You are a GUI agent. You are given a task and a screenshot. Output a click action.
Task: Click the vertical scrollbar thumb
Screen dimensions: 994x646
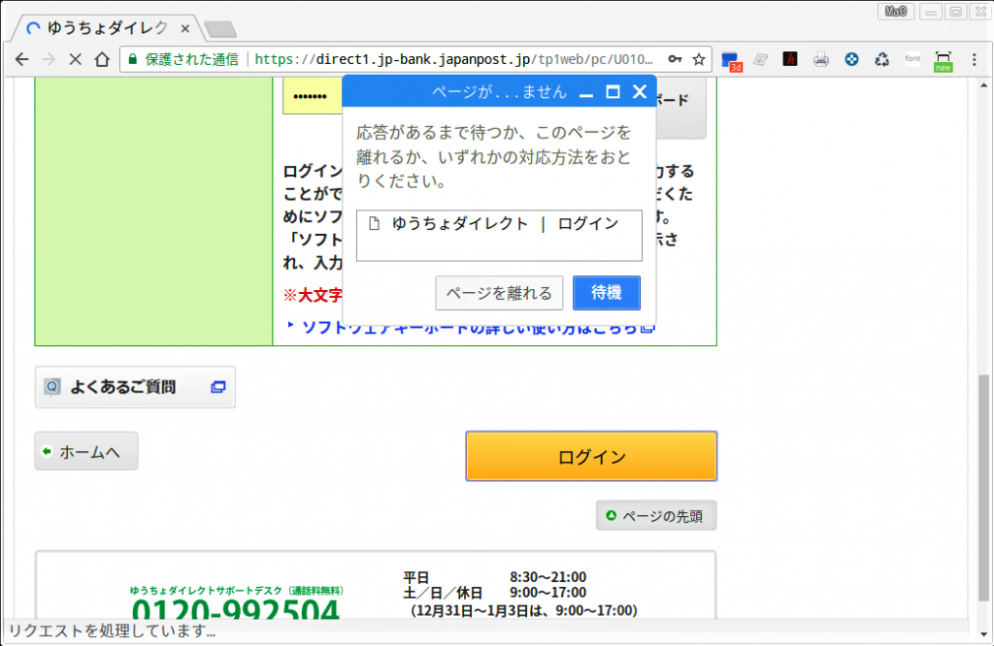point(983,488)
